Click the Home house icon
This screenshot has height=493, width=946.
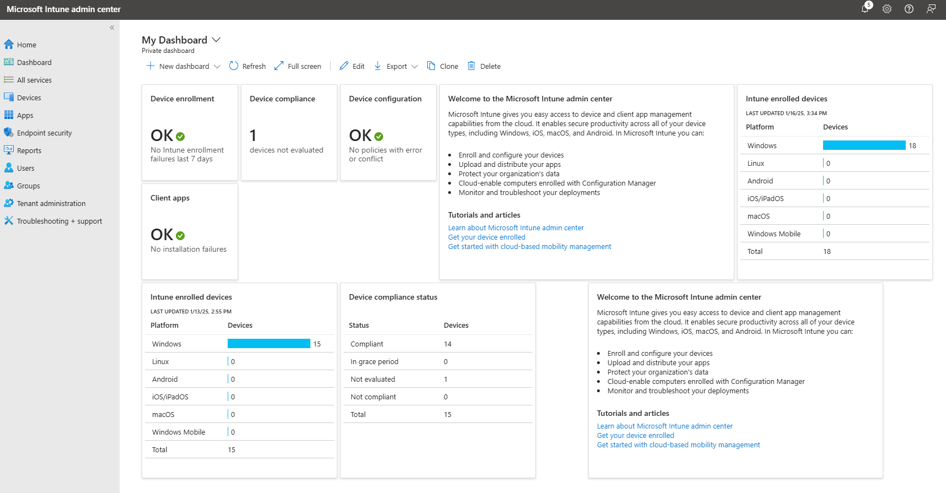tap(9, 45)
